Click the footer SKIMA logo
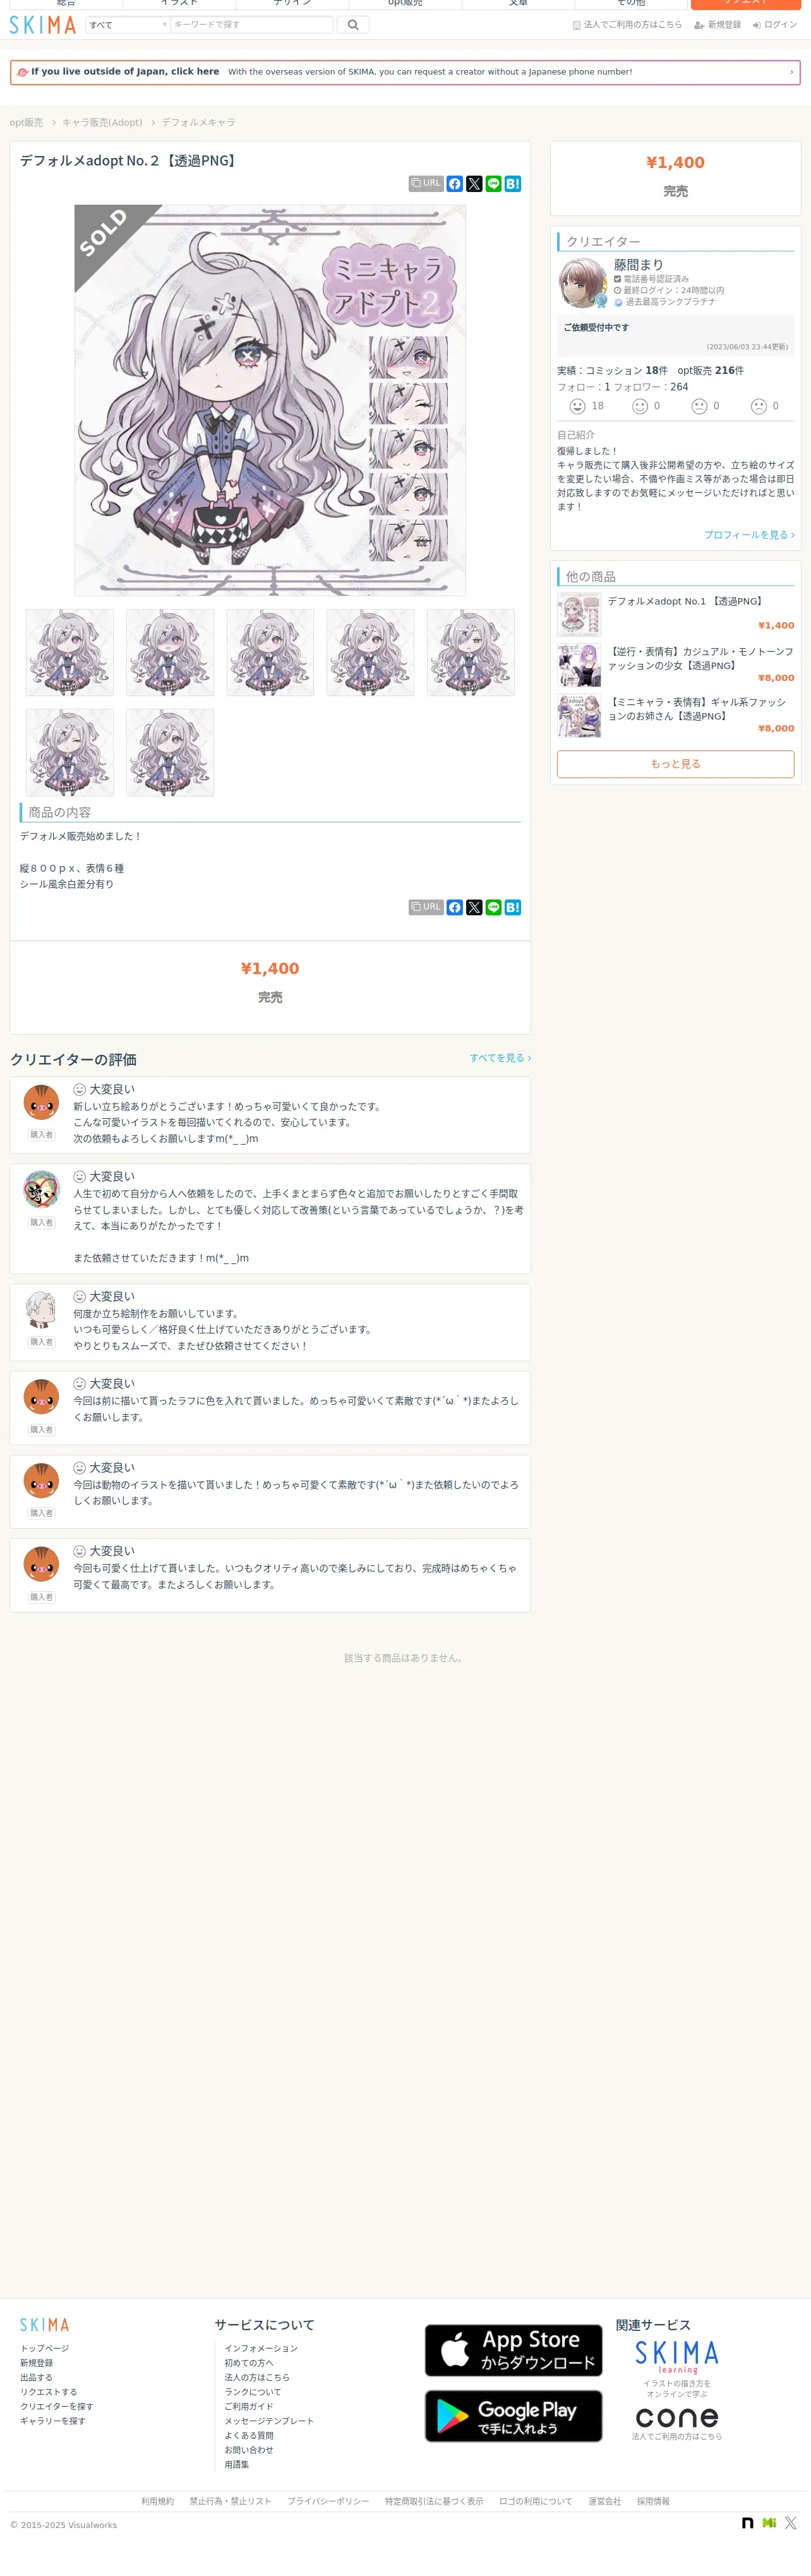The height and width of the screenshot is (2576, 811). click(x=45, y=2325)
